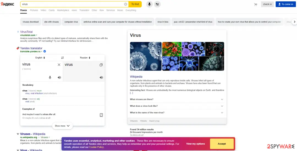
Task: Open Viruses breadcrumb dropdown arrow
Action: click(49, 137)
